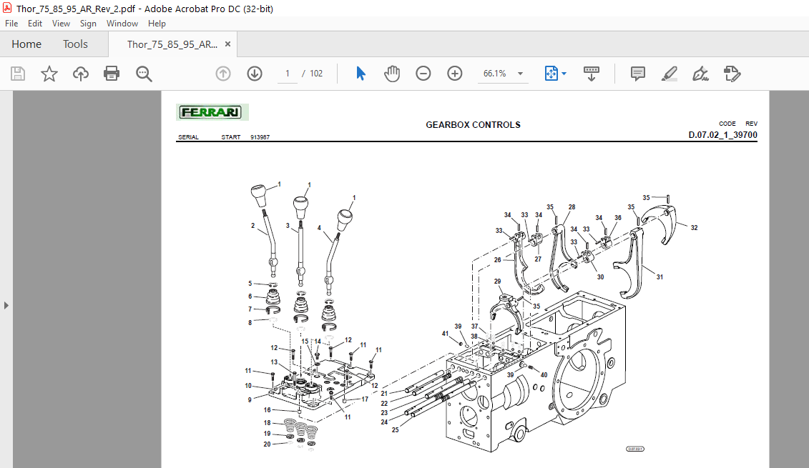Click the upload to cloud icon
The height and width of the screenshot is (468, 809).
point(81,74)
